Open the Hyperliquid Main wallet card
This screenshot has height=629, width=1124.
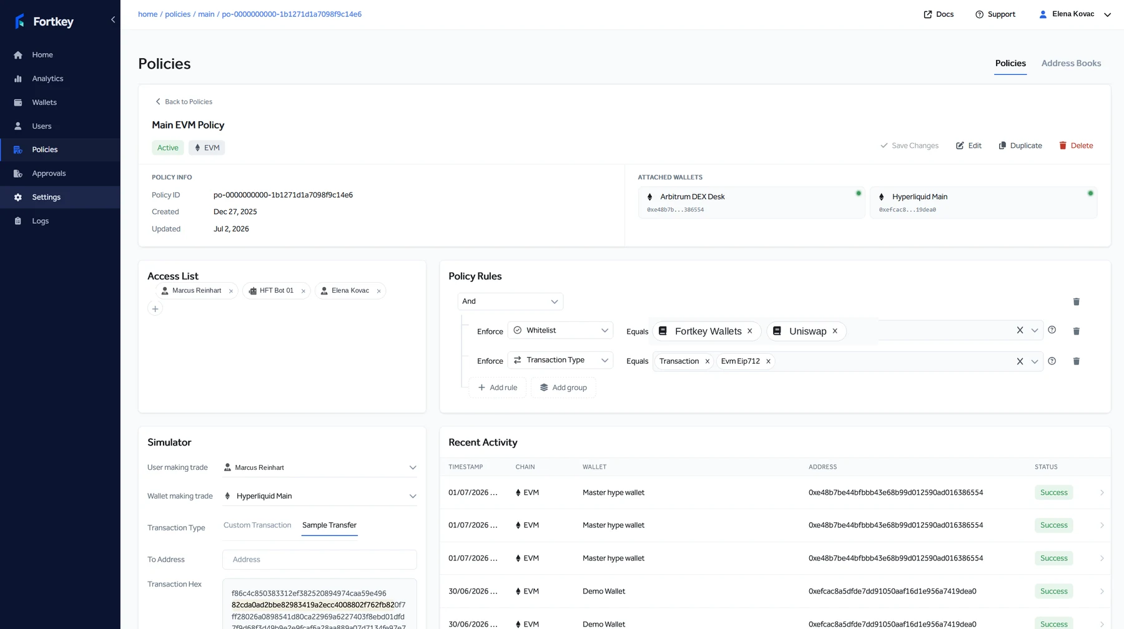click(983, 203)
